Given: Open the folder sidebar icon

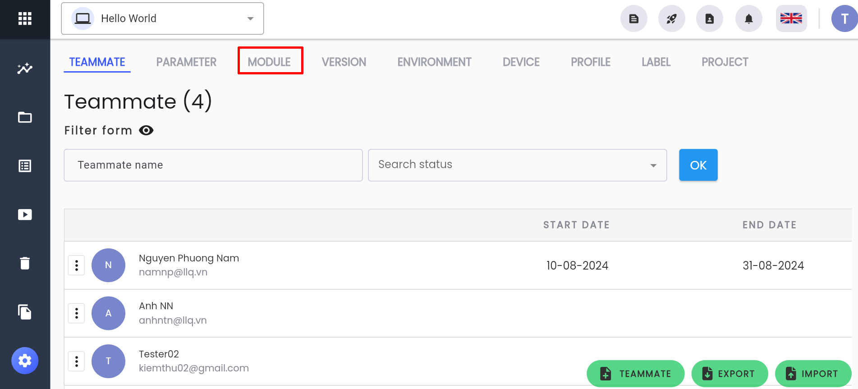Looking at the screenshot, I should click(x=25, y=117).
